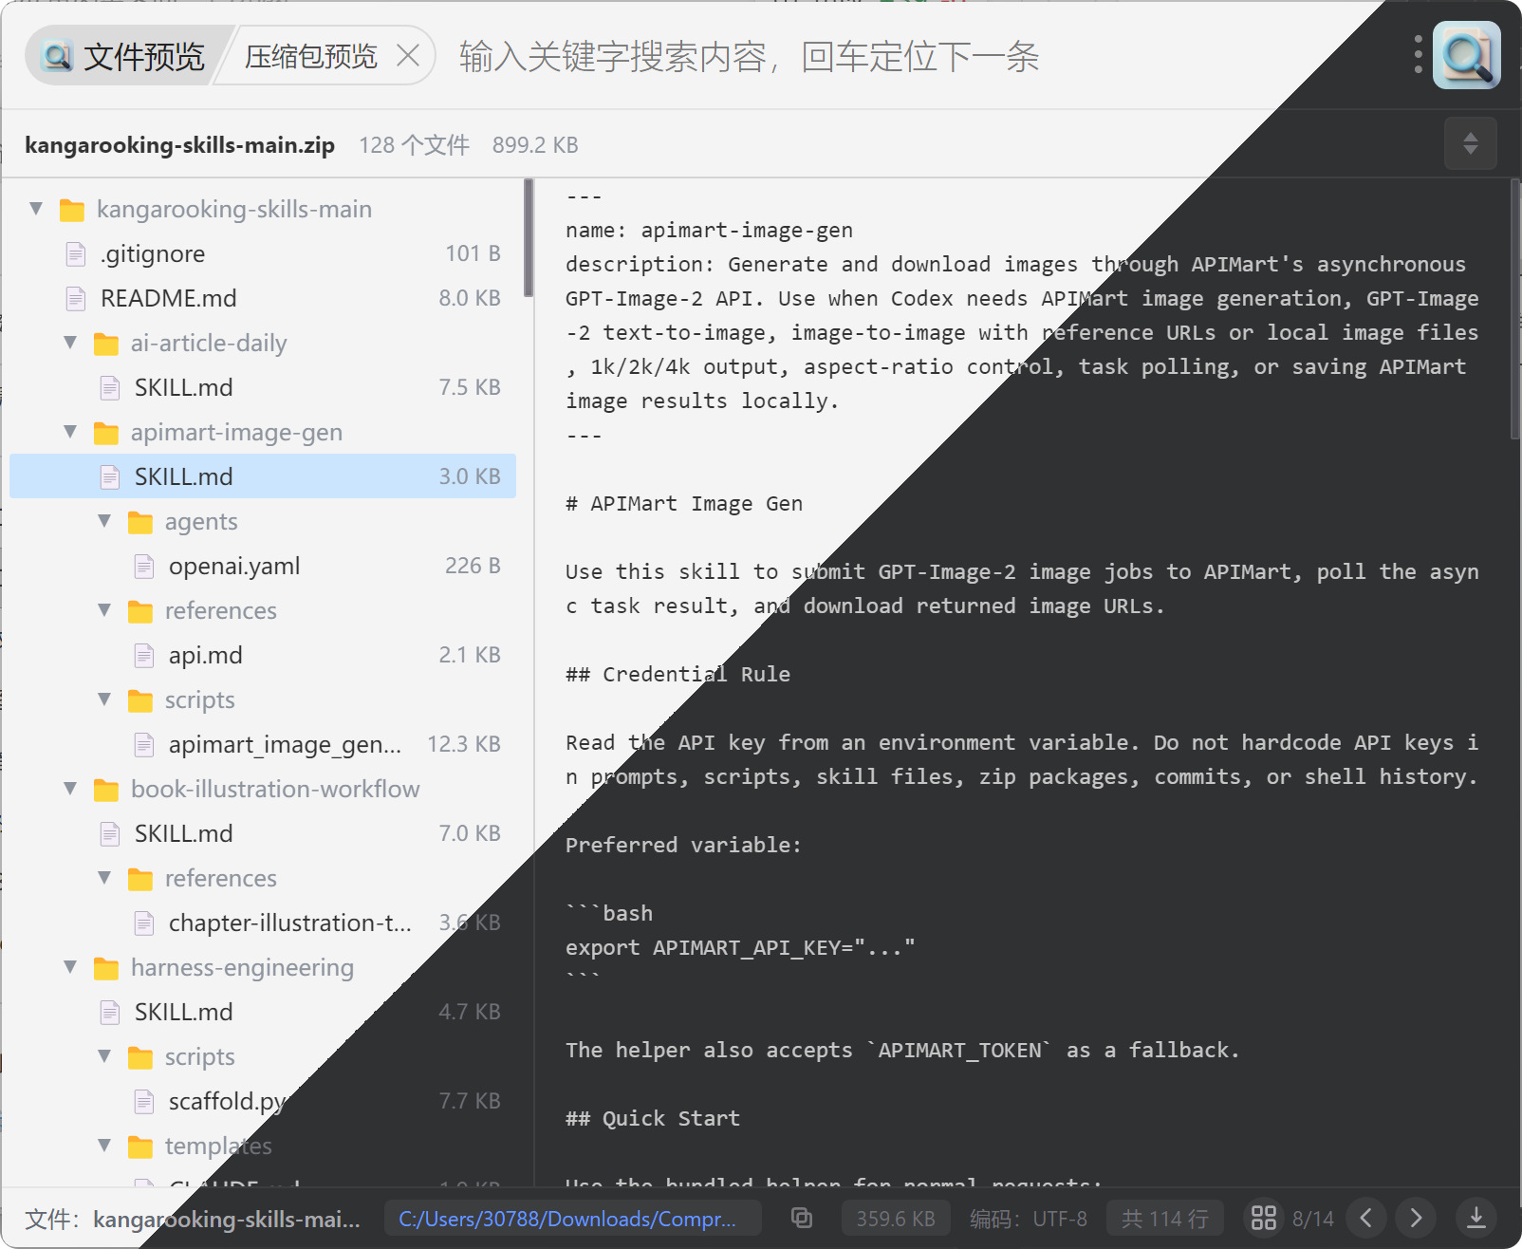Open the file grid view icon

(x=1263, y=1218)
